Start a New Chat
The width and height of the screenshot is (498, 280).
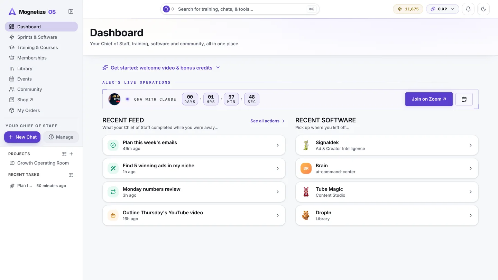point(22,137)
